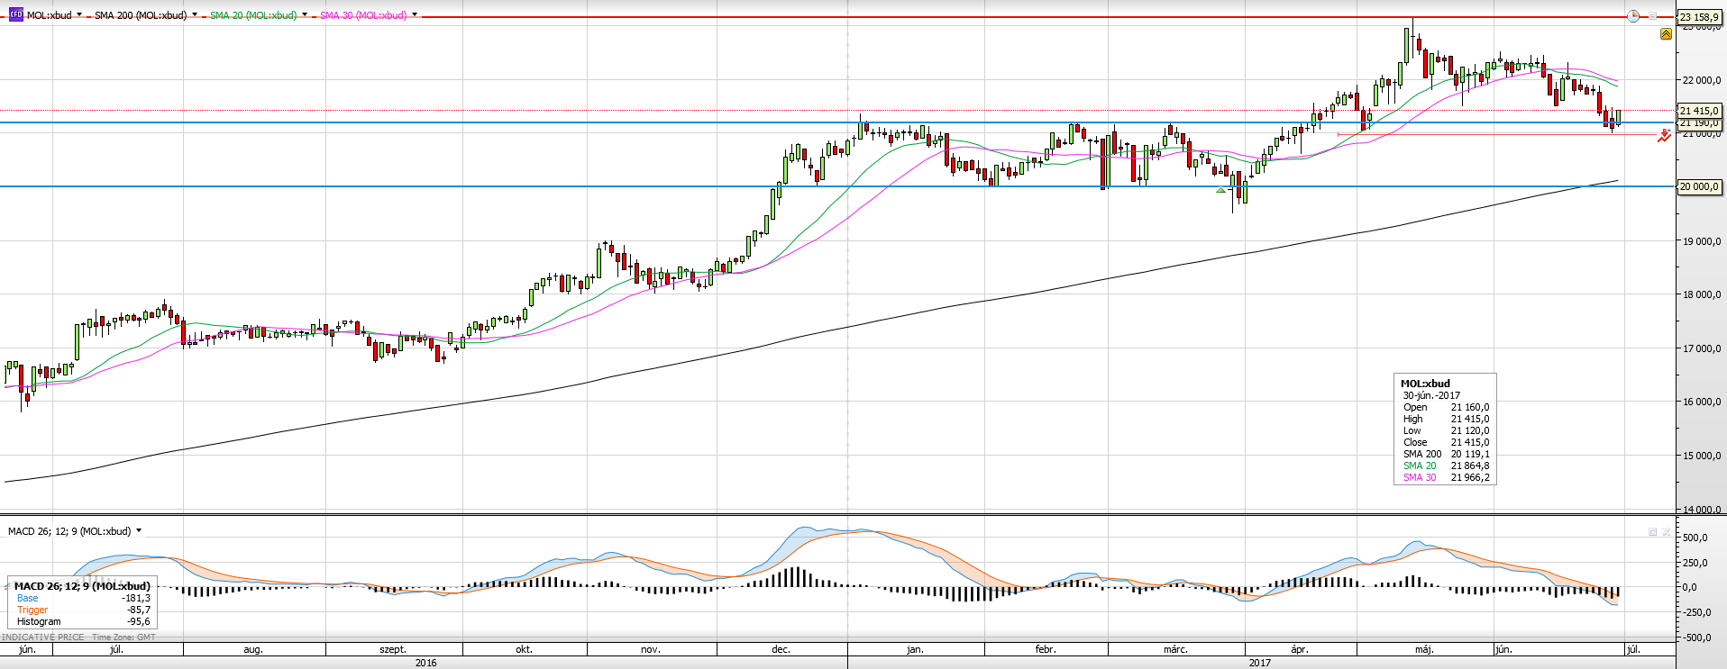This screenshot has width=1727, height=669.
Task: Click the SMA 200 20 119,1 row
Action: point(1446,454)
